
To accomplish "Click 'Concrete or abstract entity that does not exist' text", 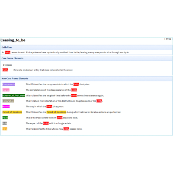I will click(43, 70).
